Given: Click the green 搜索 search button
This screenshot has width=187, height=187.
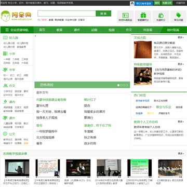Looking at the screenshot, I should [x=103, y=14].
